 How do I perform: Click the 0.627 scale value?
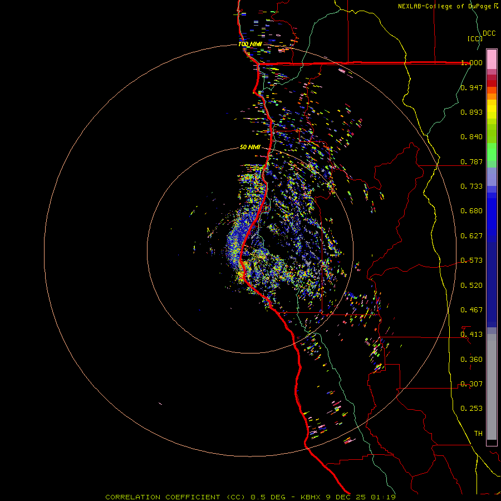[471, 236]
